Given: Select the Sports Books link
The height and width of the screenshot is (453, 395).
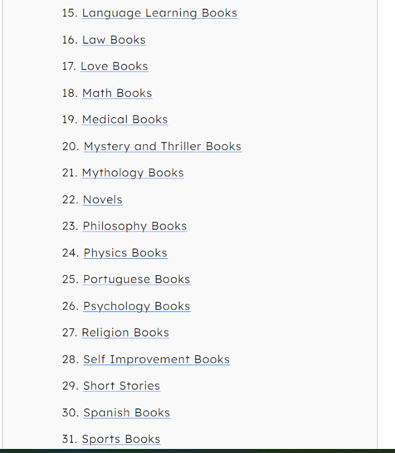Looking at the screenshot, I should (121, 439).
